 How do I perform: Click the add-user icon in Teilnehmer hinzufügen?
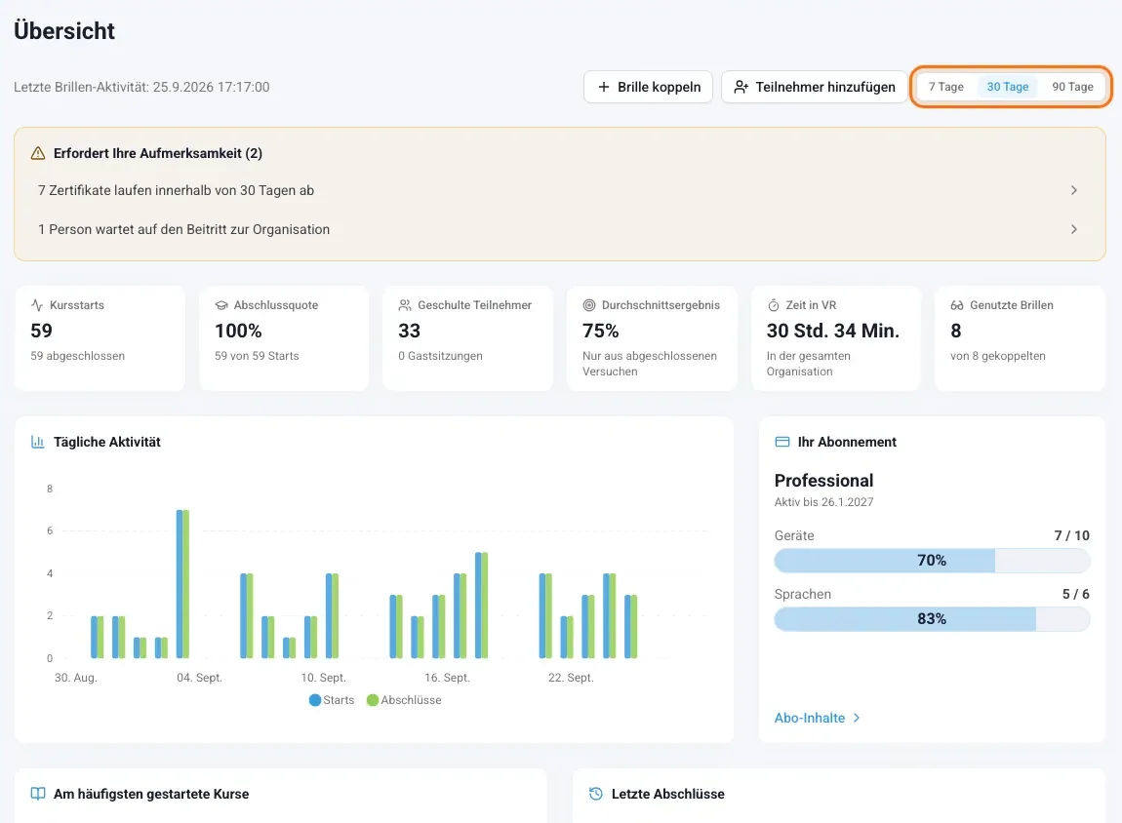741,87
